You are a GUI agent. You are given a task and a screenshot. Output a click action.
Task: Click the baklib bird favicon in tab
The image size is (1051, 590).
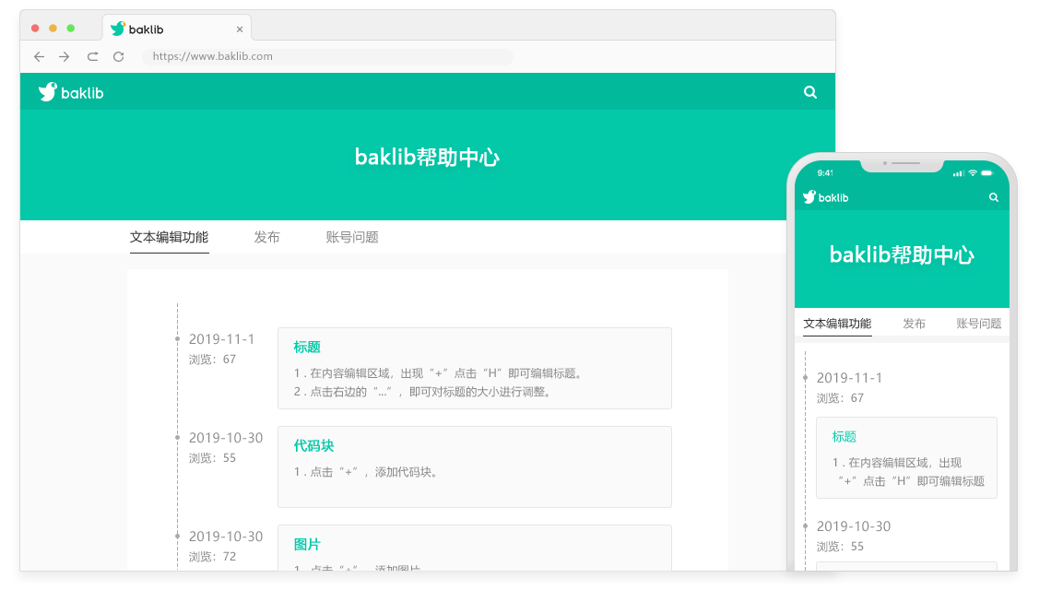tap(118, 29)
